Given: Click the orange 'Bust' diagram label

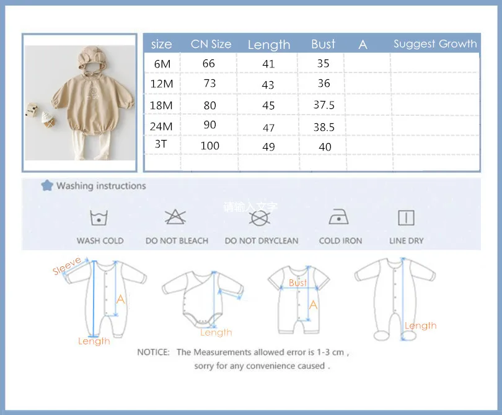Looking at the screenshot, I should [297, 282].
